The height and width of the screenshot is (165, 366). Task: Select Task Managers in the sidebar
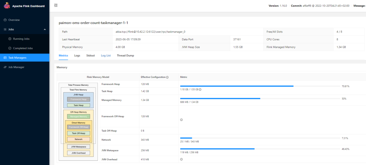point(17,58)
